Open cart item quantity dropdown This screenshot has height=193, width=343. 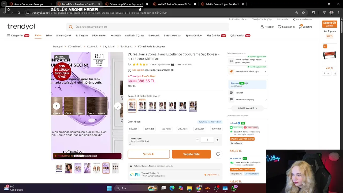(x=326, y=73)
